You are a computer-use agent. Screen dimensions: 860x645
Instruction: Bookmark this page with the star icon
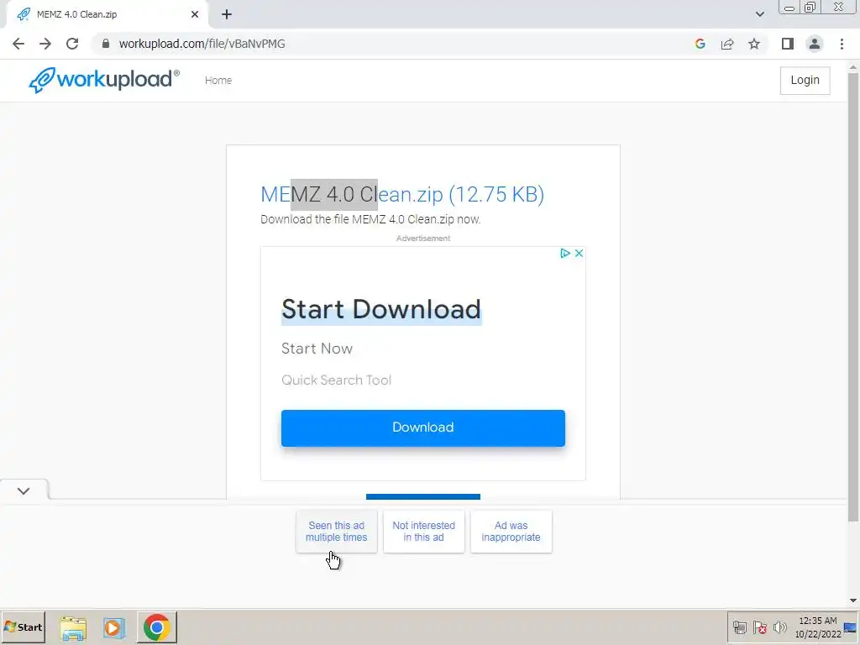tap(754, 44)
